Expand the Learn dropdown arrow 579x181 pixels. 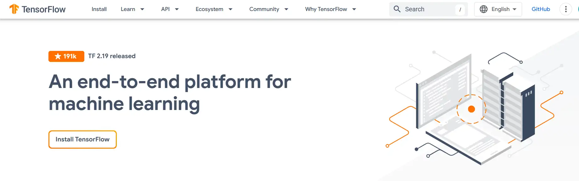click(x=142, y=9)
